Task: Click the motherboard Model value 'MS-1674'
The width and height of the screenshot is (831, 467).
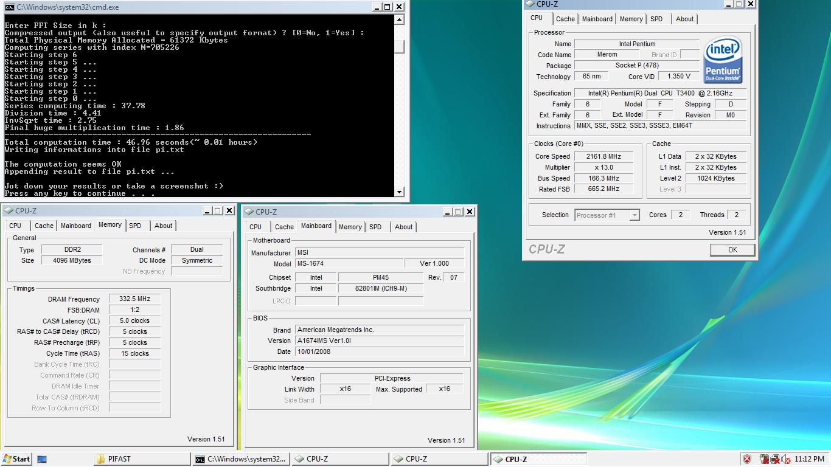Action: tap(349, 263)
